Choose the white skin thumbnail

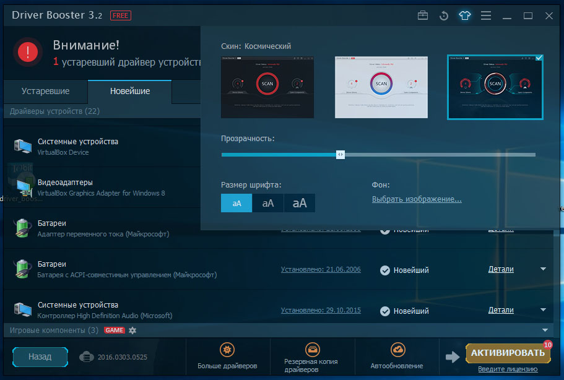pos(381,87)
